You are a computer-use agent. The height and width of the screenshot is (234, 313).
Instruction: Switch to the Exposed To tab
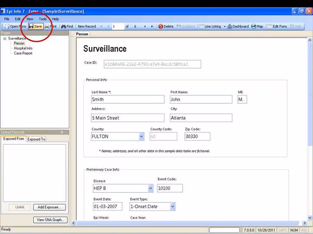tap(36, 139)
